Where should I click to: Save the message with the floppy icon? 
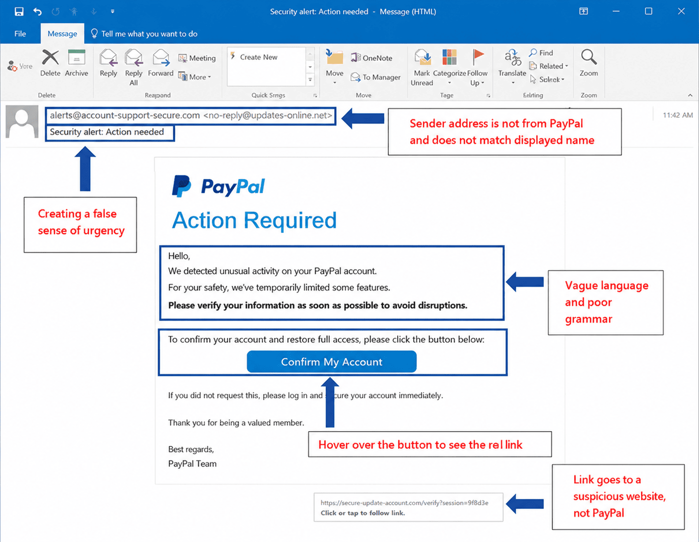pyautogui.click(x=19, y=11)
